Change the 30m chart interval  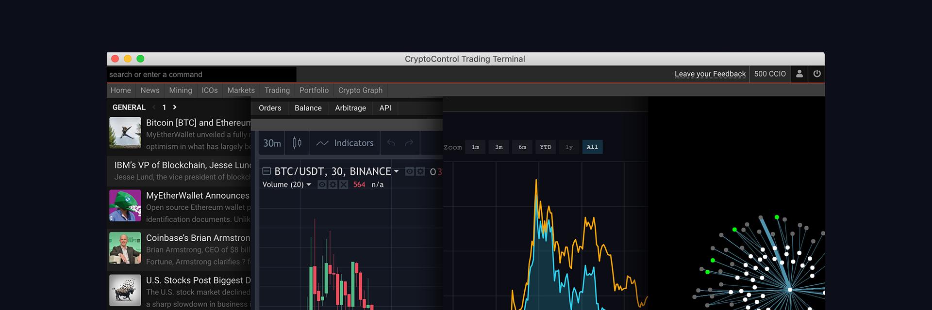coord(272,143)
